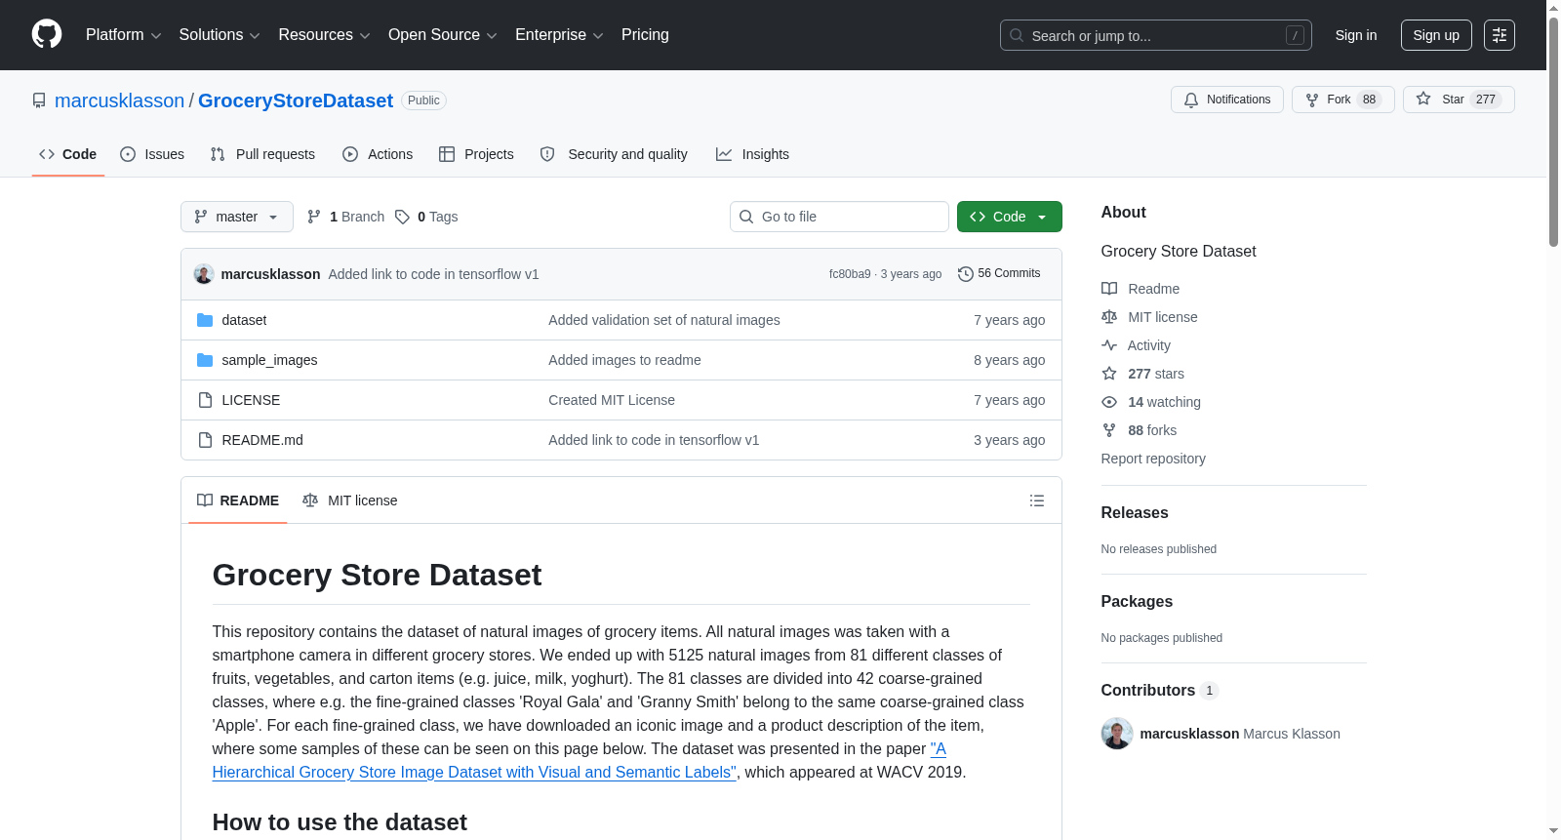This screenshot has height=840, width=1561.
Task: Click the Search or jump to field
Action: coord(1156,35)
